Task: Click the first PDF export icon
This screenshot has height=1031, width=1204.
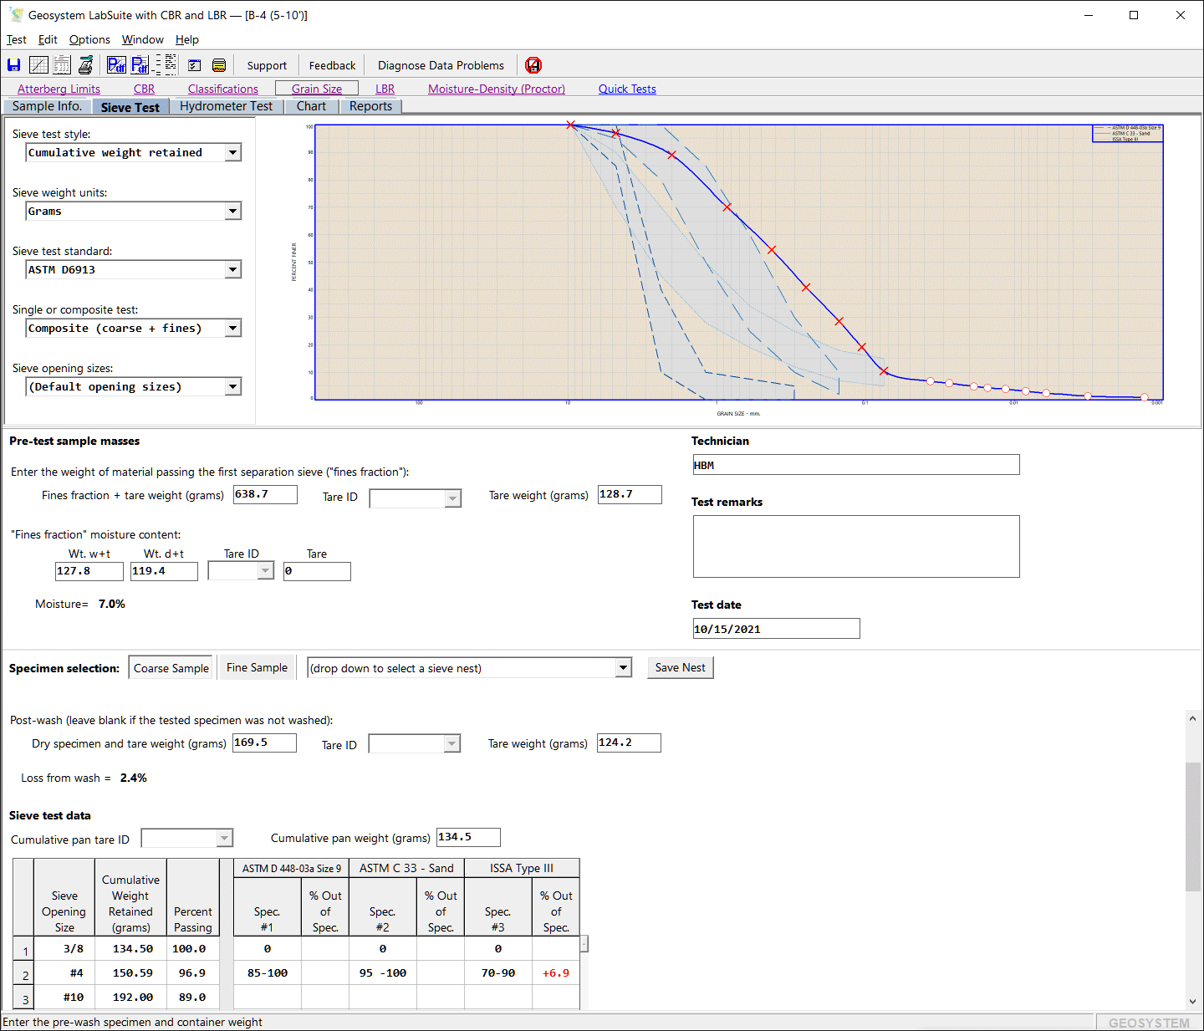Action: (116, 65)
